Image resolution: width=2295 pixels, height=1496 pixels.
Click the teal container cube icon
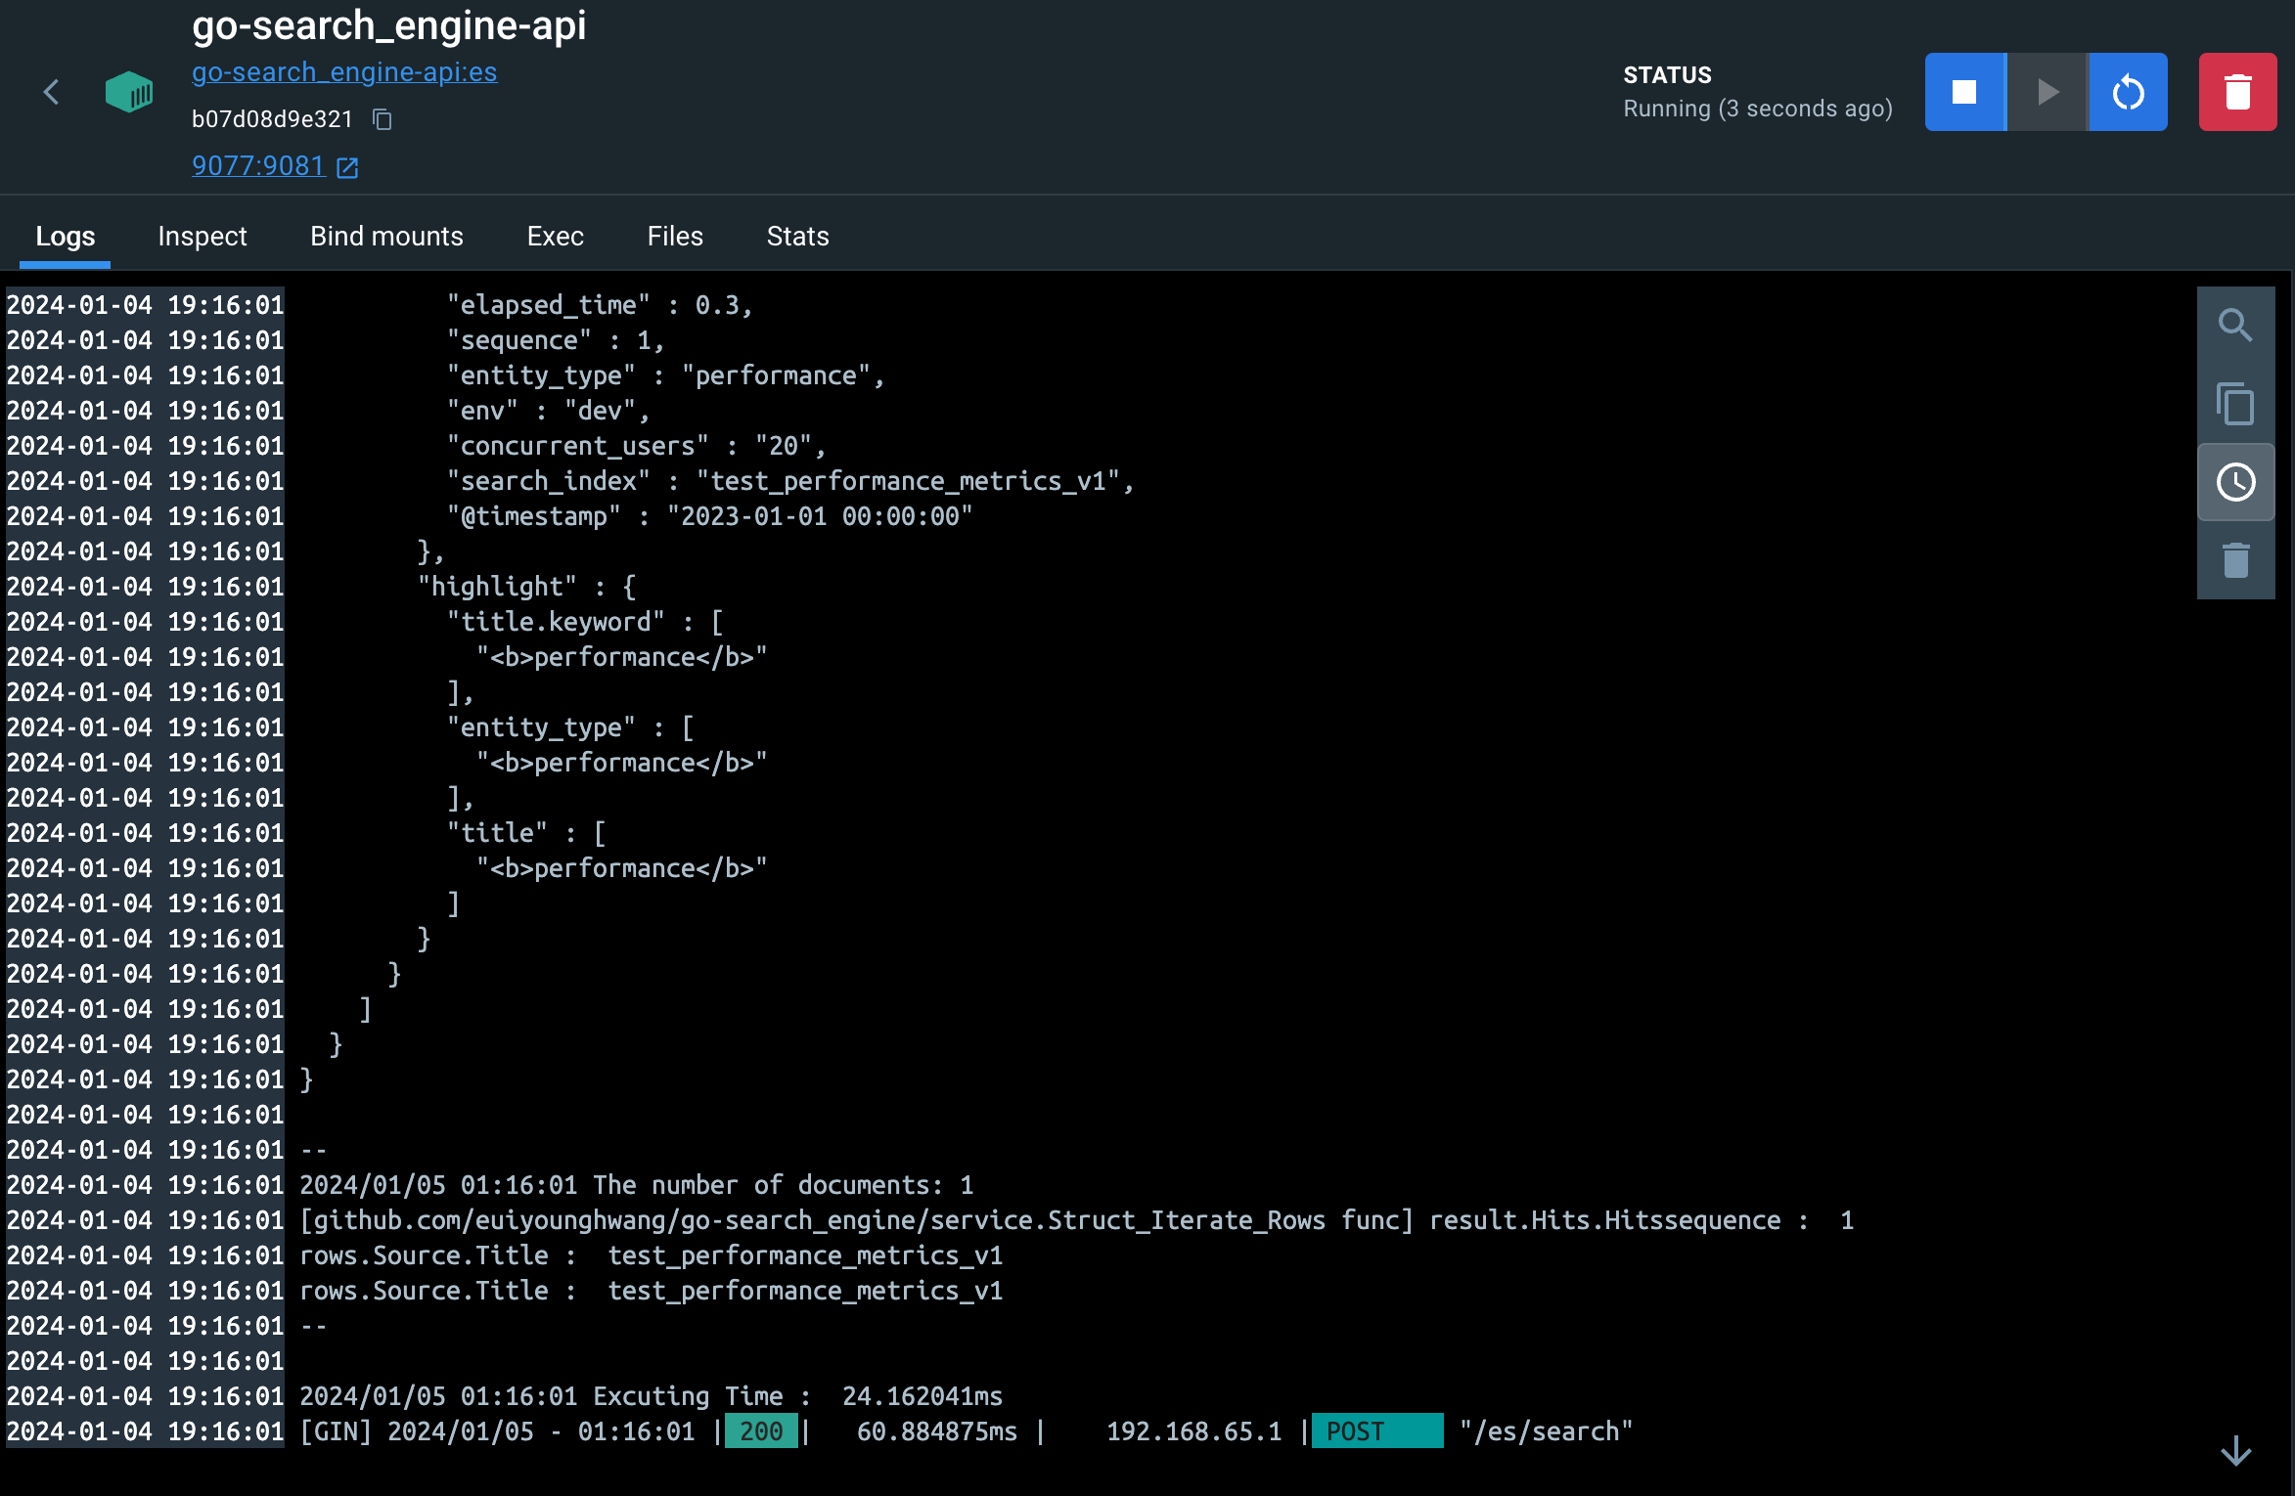click(129, 92)
